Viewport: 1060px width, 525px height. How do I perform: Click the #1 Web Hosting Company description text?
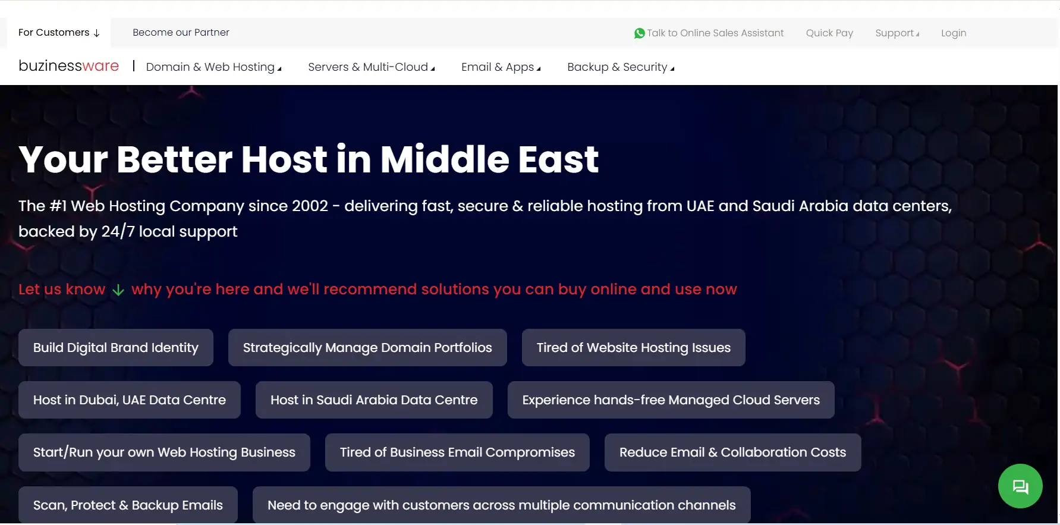(485, 218)
